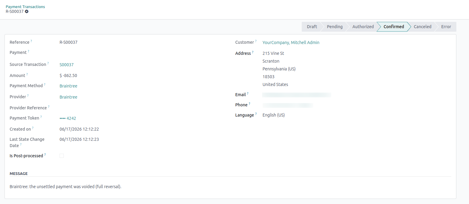Viewport: 469px width, 204px height.
Task: Show help tooltip for Payment Method label
Action: coord(45,84)
